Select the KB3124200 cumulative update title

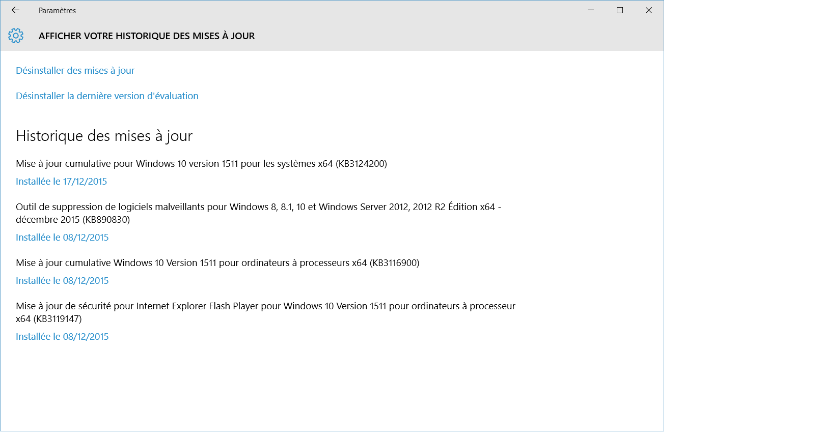[201, 164]
